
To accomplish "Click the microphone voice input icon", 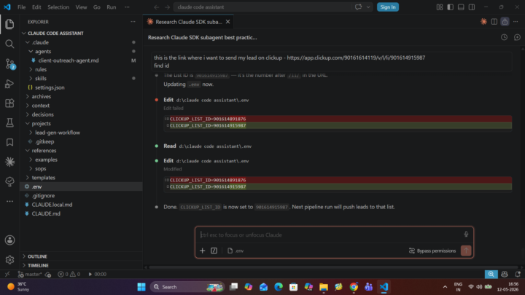I will [466, 235].
